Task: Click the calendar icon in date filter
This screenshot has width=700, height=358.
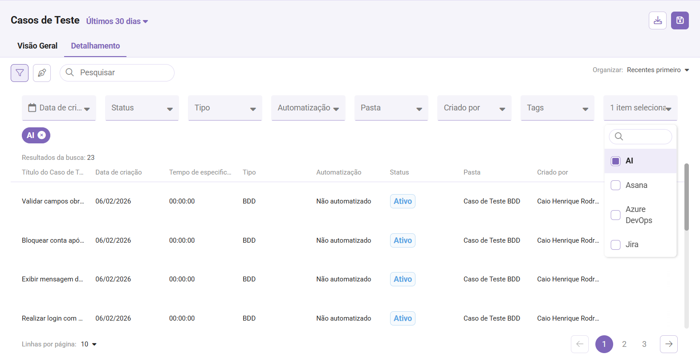Action: (32, 108)
